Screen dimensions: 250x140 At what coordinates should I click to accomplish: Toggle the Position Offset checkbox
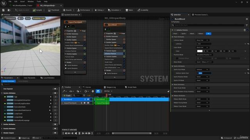(x=177, y=58)
